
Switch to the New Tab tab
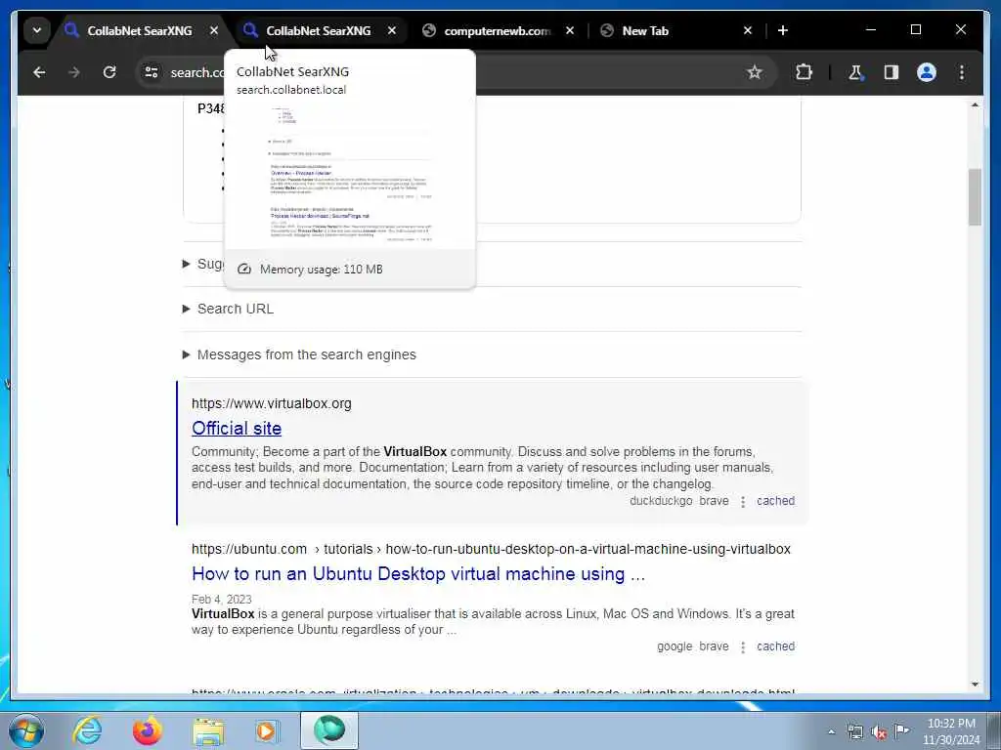pyautogui.click(x=645, y=30)
